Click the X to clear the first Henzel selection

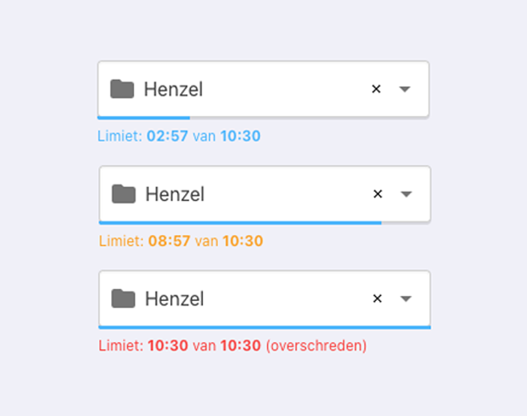[377, 89]
